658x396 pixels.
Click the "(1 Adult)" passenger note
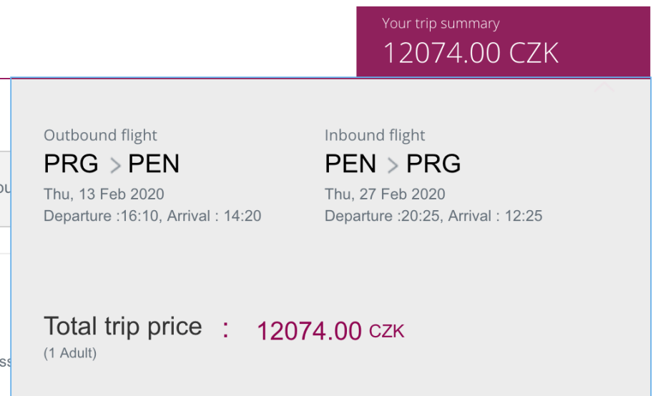70,352
